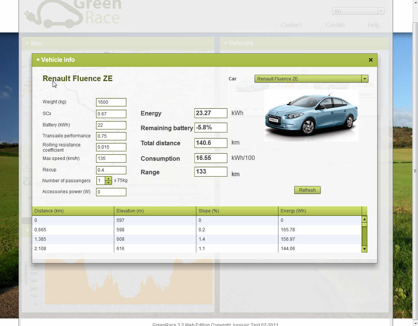Screen dimensions: 418x326
Task: Open the EN language dropdown
Action: point(358,11)
